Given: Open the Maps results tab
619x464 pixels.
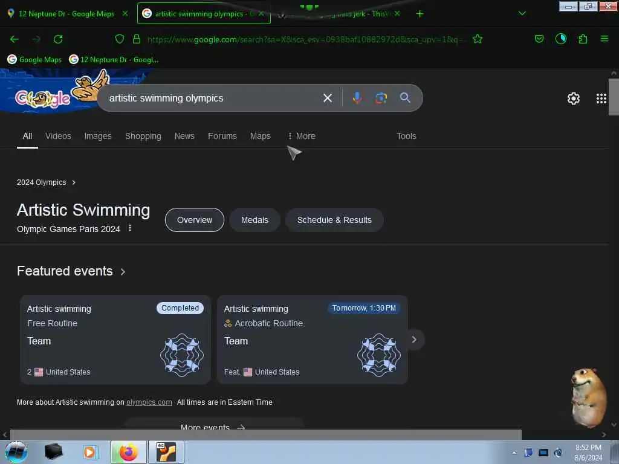Looking at the screenshot, I should [x=260, y=136].
